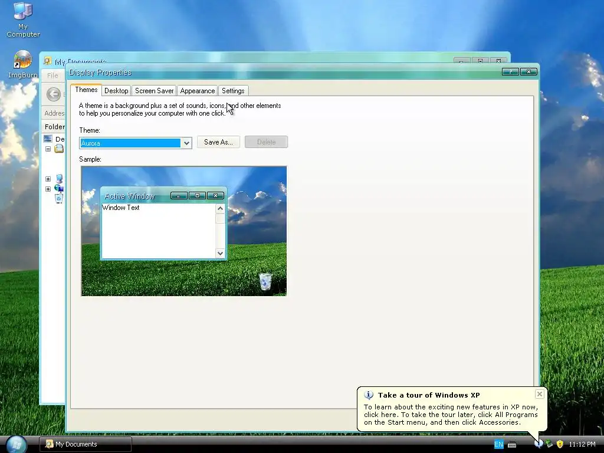The image size is (604, 453).
Task: Click My Documents taskbar button
Action: point(86,444)
